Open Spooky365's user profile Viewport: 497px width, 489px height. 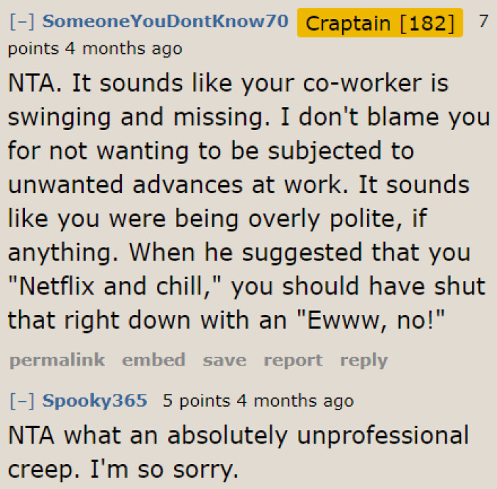point(94,401)
